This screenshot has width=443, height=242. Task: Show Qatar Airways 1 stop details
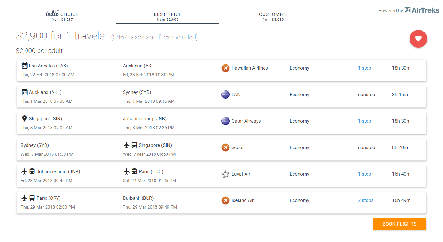[364, 121]
